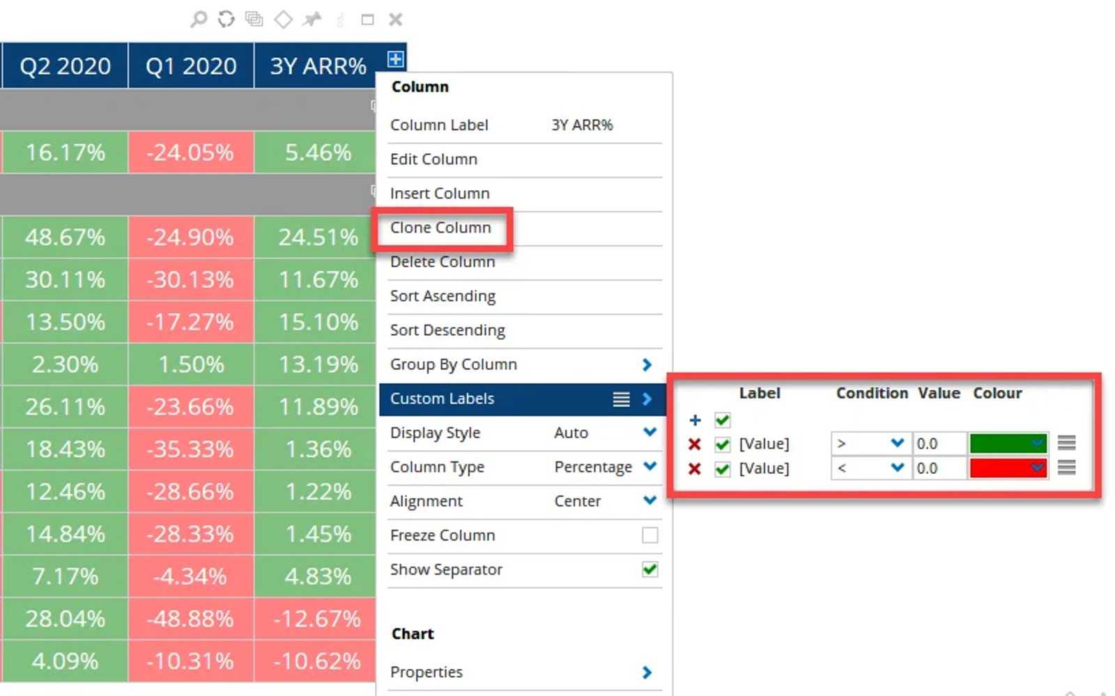Expand the Custom Labels submenu arrow

[647, 399]
